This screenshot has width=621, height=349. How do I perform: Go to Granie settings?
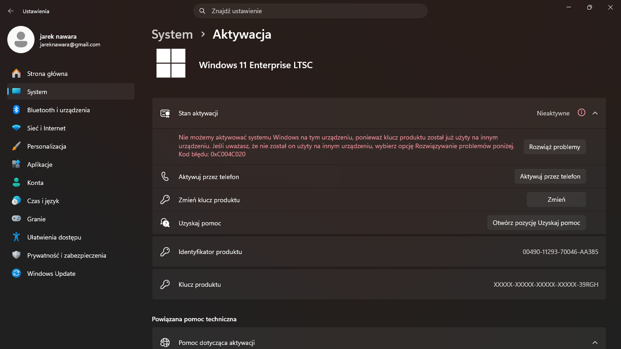[x=71, y=219]
